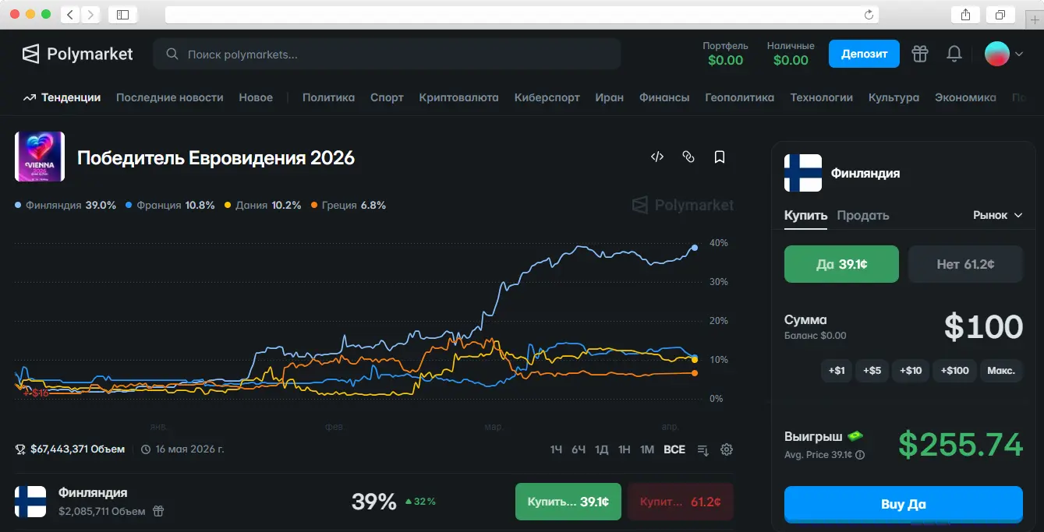Screen dimensions: 1044x532
Task: Click the Avg. Price info icon
Action: (x=860, y=455)
